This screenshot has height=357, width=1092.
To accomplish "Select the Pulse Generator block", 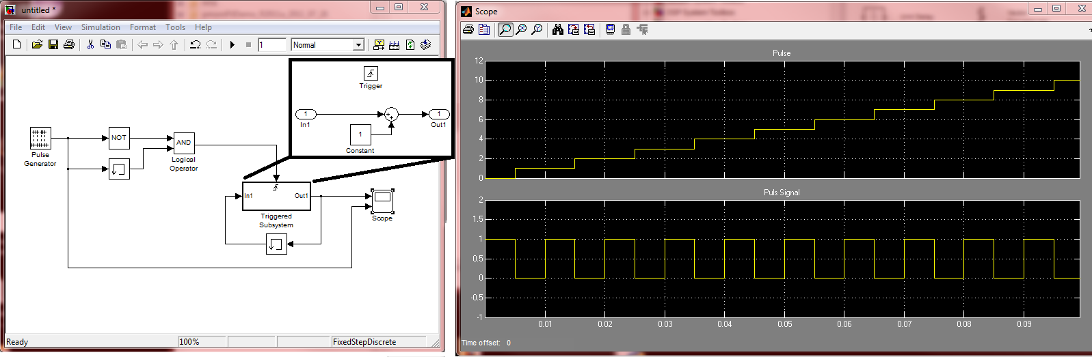I will pyautogui.click(x=40, y=138).
